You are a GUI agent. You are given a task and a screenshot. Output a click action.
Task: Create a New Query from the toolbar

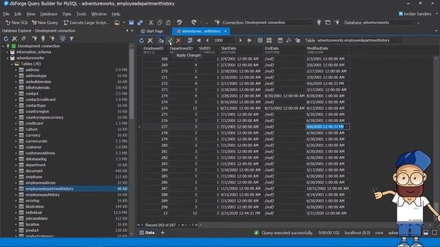pos(45,23)
